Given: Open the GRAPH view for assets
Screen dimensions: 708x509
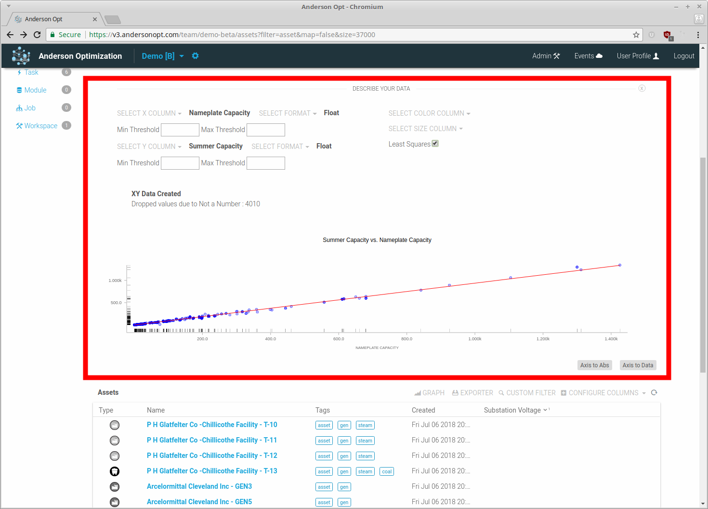Looking at the screenshot, I should pos(429,393).
